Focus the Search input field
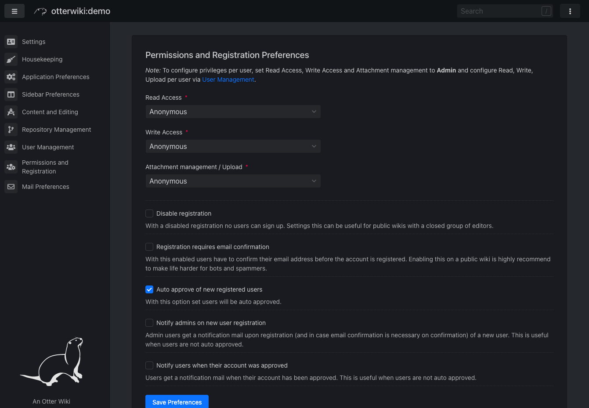The width and height of the screenshot is (589, 408). [x=505, y=11]
